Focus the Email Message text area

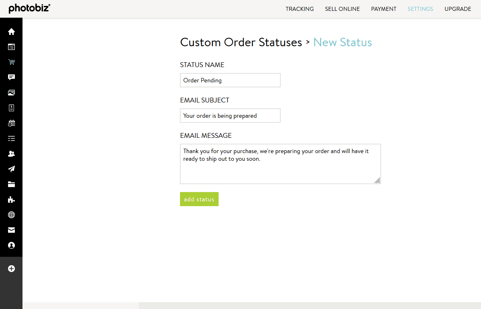280,164
